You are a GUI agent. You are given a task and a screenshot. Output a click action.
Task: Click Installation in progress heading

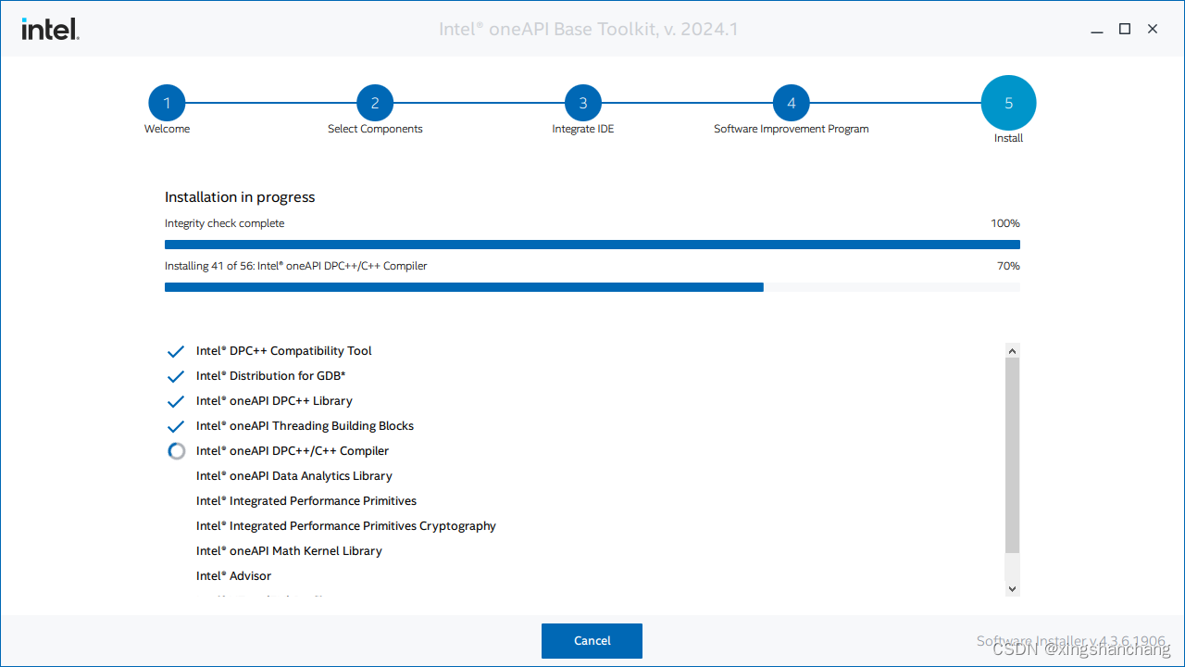[240, 197]
